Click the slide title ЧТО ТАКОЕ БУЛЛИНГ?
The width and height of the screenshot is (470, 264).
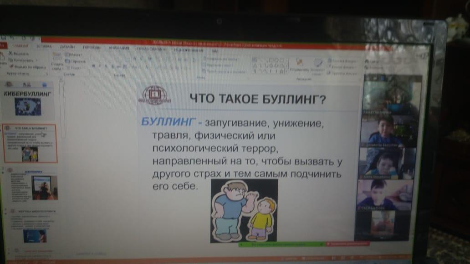click(257, 99)
